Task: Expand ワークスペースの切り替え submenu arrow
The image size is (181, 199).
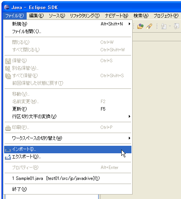Action: (x=129, y=138)
